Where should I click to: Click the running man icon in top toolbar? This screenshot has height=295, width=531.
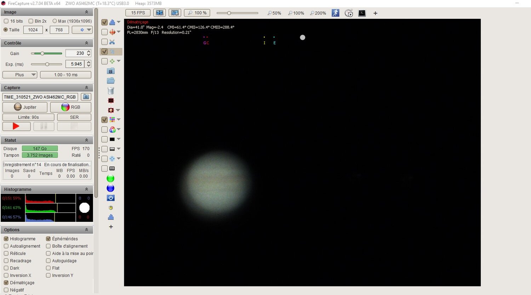coord(336,13)
